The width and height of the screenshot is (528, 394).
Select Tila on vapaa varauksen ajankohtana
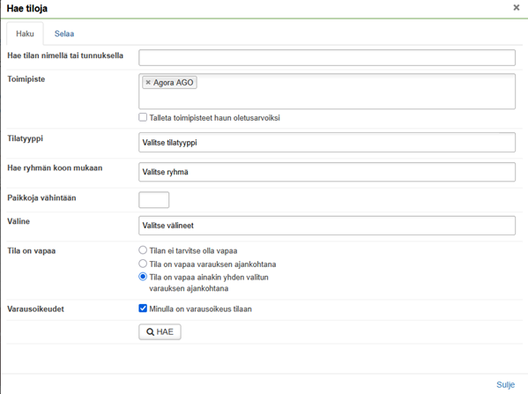coord(143,264)
